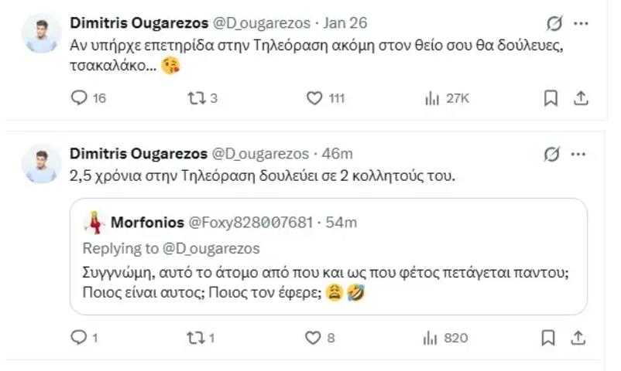
Task: Open more options on 46m tweet
Action: click(579, 154)
